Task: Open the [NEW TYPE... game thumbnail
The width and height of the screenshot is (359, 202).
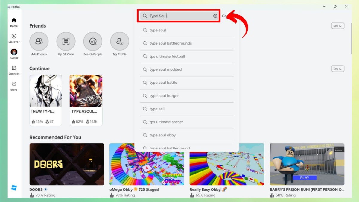Action: (46, 91)
